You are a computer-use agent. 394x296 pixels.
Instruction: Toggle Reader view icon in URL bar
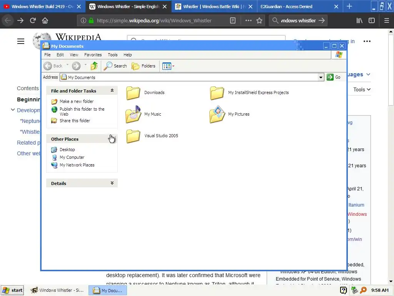[233, 21]
